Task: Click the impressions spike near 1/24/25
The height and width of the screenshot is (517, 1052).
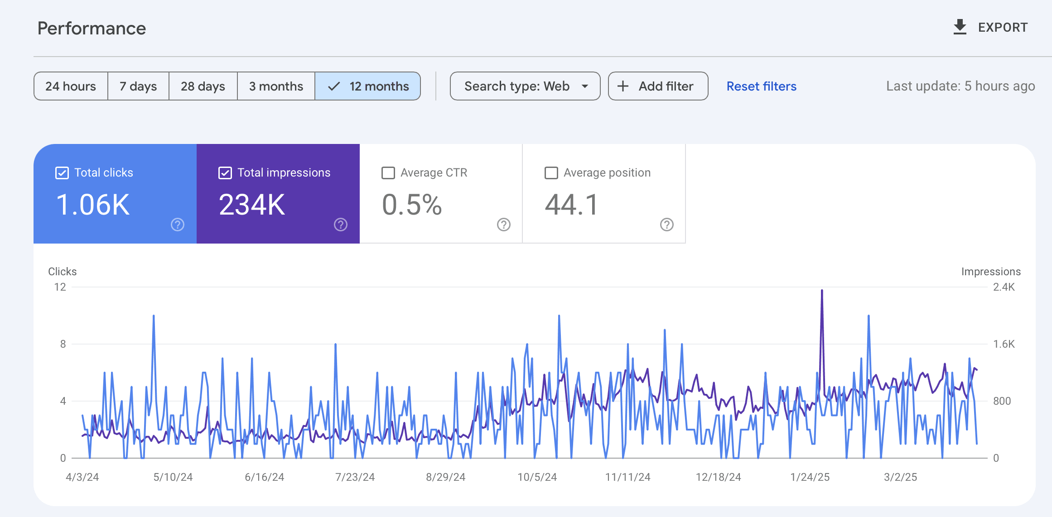Action: pos(822,292)
